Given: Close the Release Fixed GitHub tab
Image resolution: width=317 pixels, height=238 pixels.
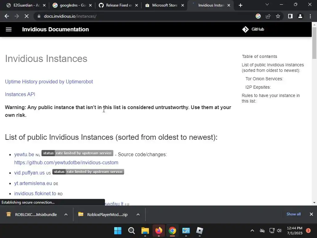Looking at the screenshot, I should 137,5.
